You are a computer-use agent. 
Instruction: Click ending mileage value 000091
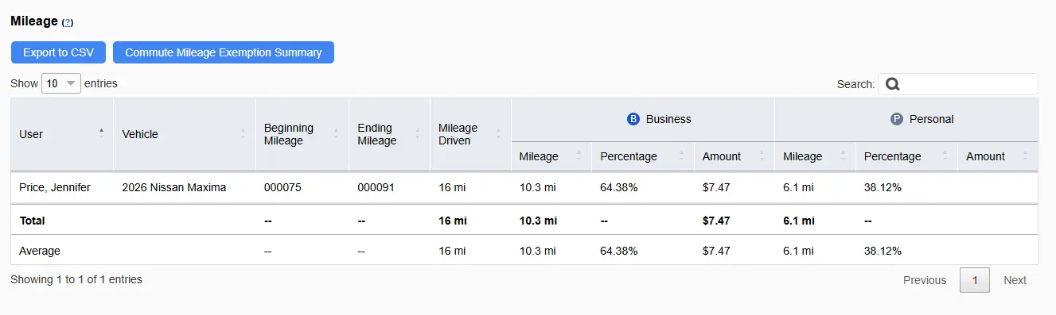click(x=376, y=187)
